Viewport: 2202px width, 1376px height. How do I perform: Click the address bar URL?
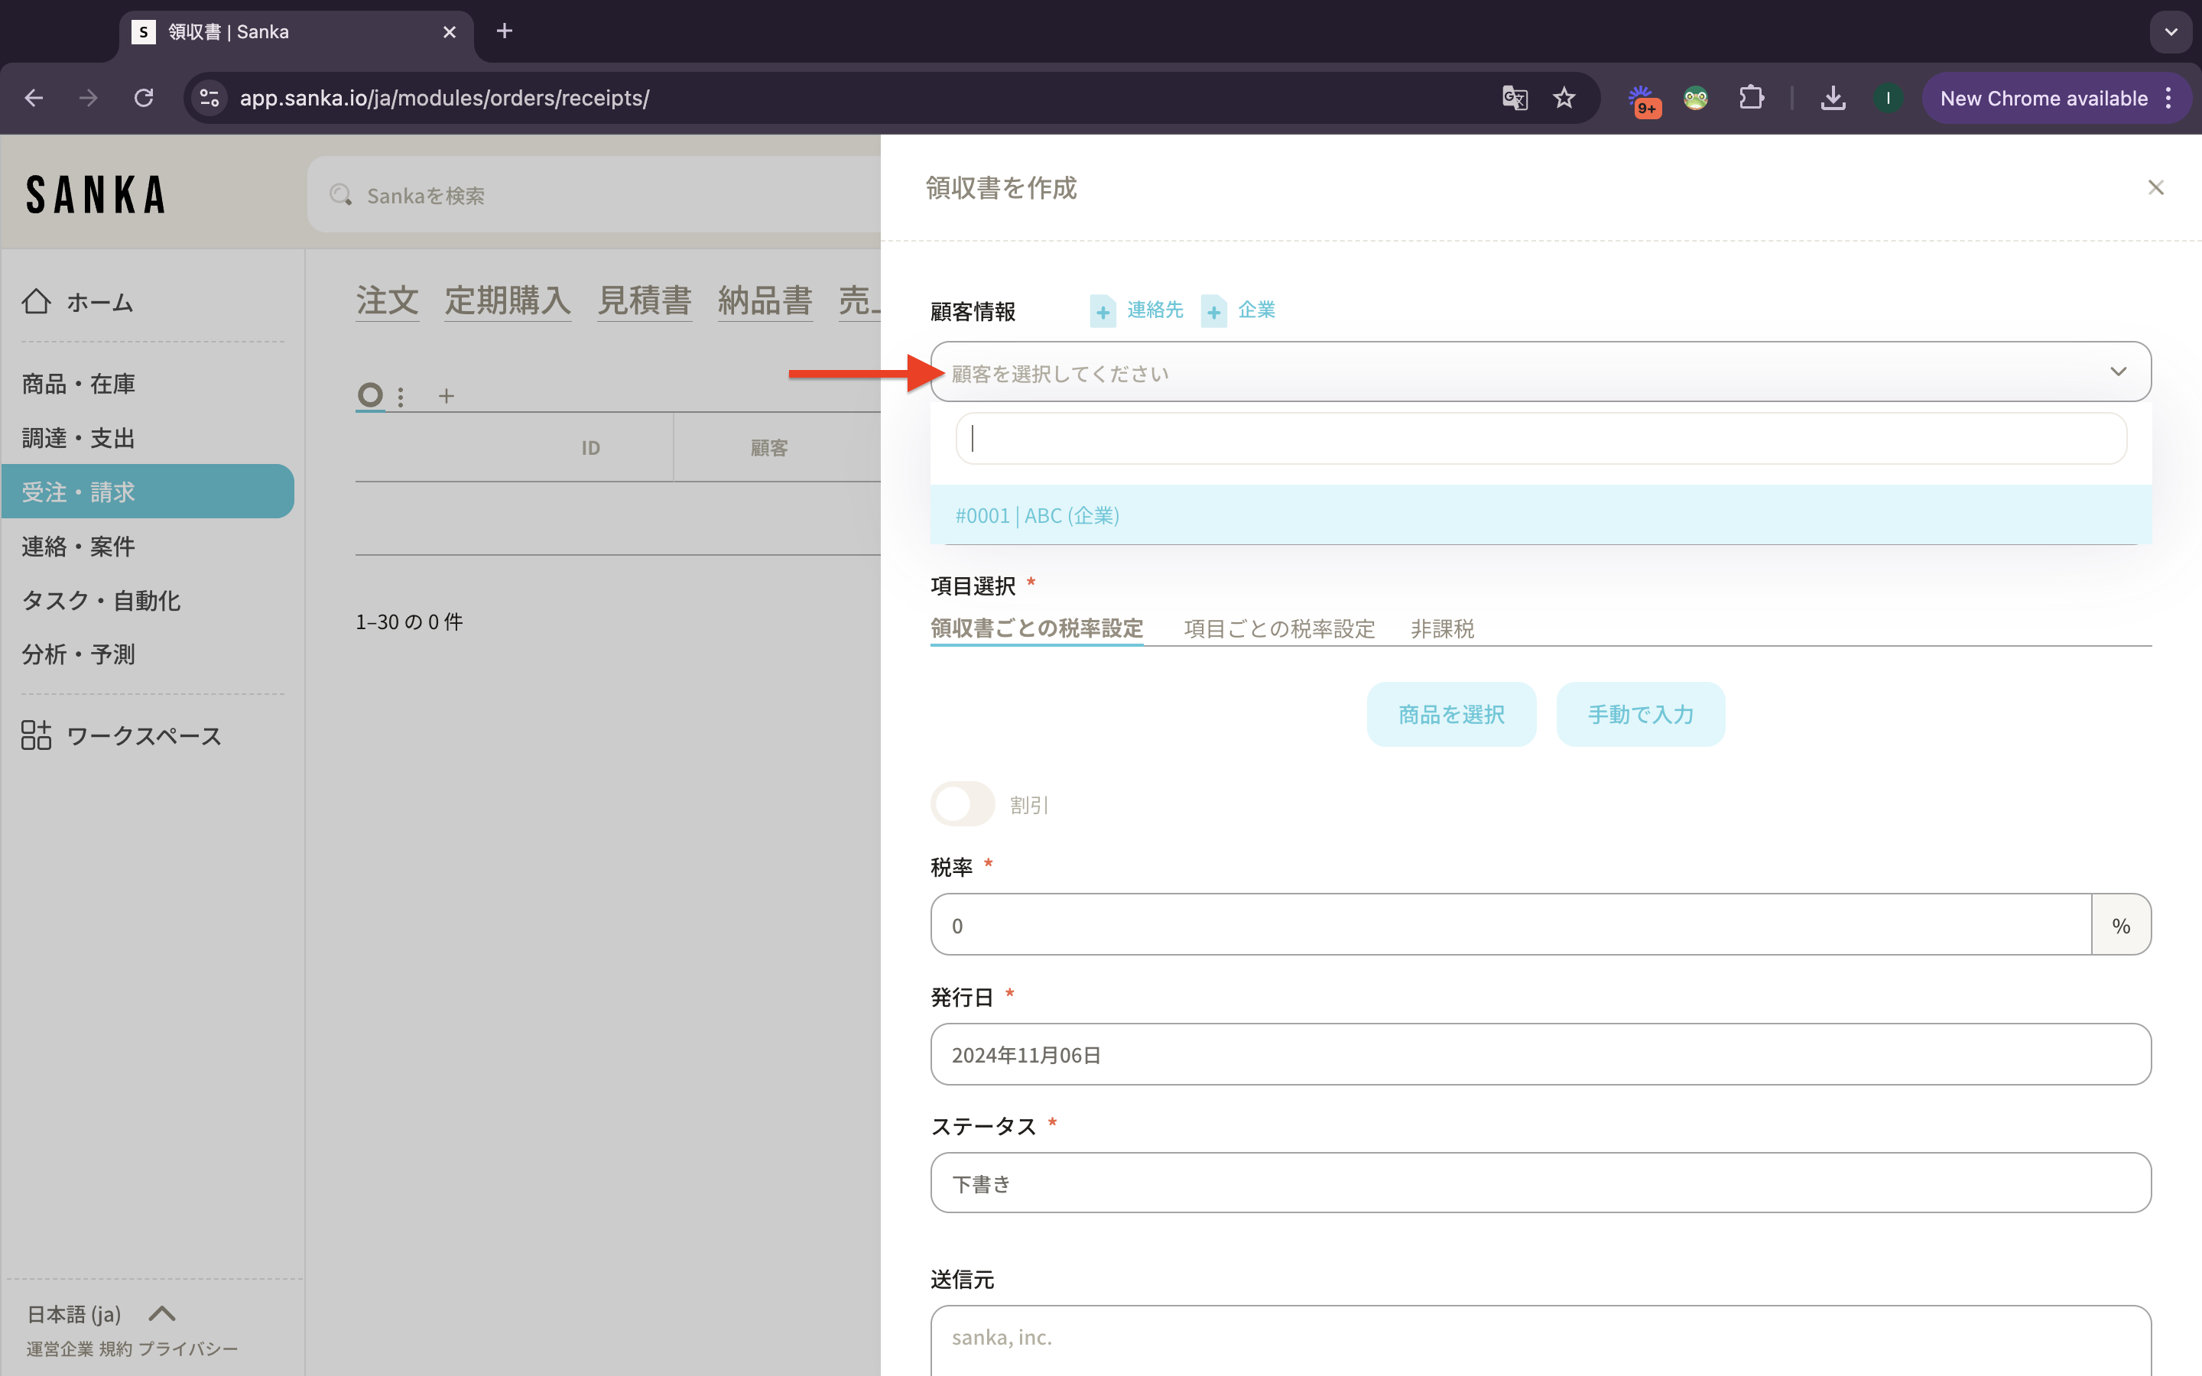click(444, 99)
